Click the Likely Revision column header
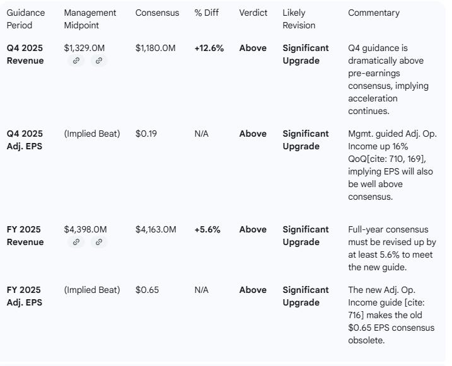452x366 pixels. point(299,19)
